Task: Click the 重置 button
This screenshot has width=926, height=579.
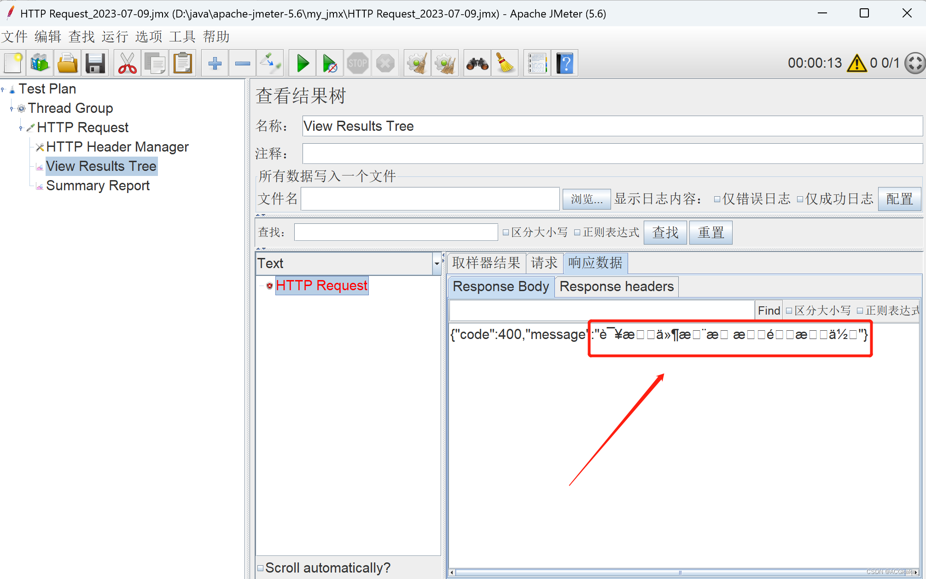Action: (x=711, y=232)
